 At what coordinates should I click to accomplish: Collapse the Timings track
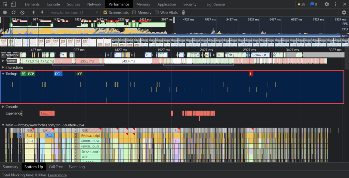3,74
